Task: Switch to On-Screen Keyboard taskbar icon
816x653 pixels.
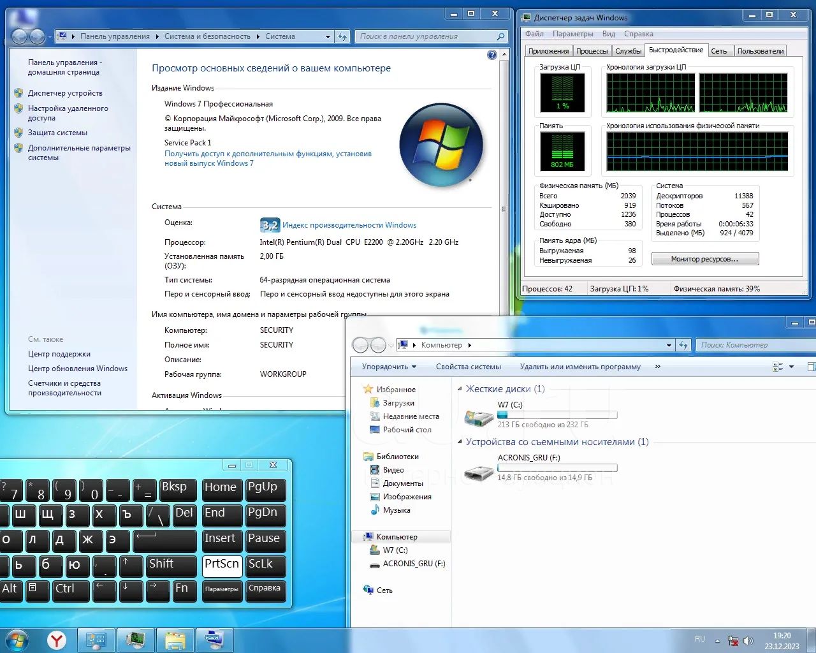Action: coord(214,640)
